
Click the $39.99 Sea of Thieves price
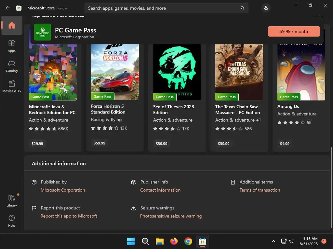[x=161, y=144]
